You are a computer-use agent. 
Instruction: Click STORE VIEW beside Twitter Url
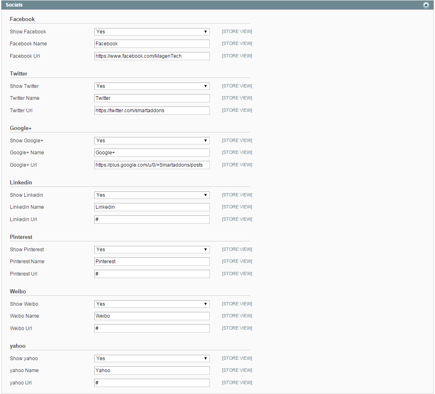(x=237, y=110)
